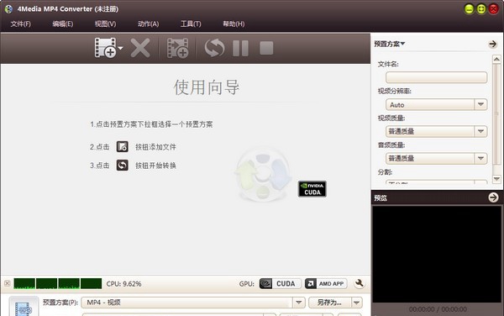Image resolution: width=504 pixels, height=316 pixels.
Task: Click the preview panel arrow icon
Action: click(493, 197)
